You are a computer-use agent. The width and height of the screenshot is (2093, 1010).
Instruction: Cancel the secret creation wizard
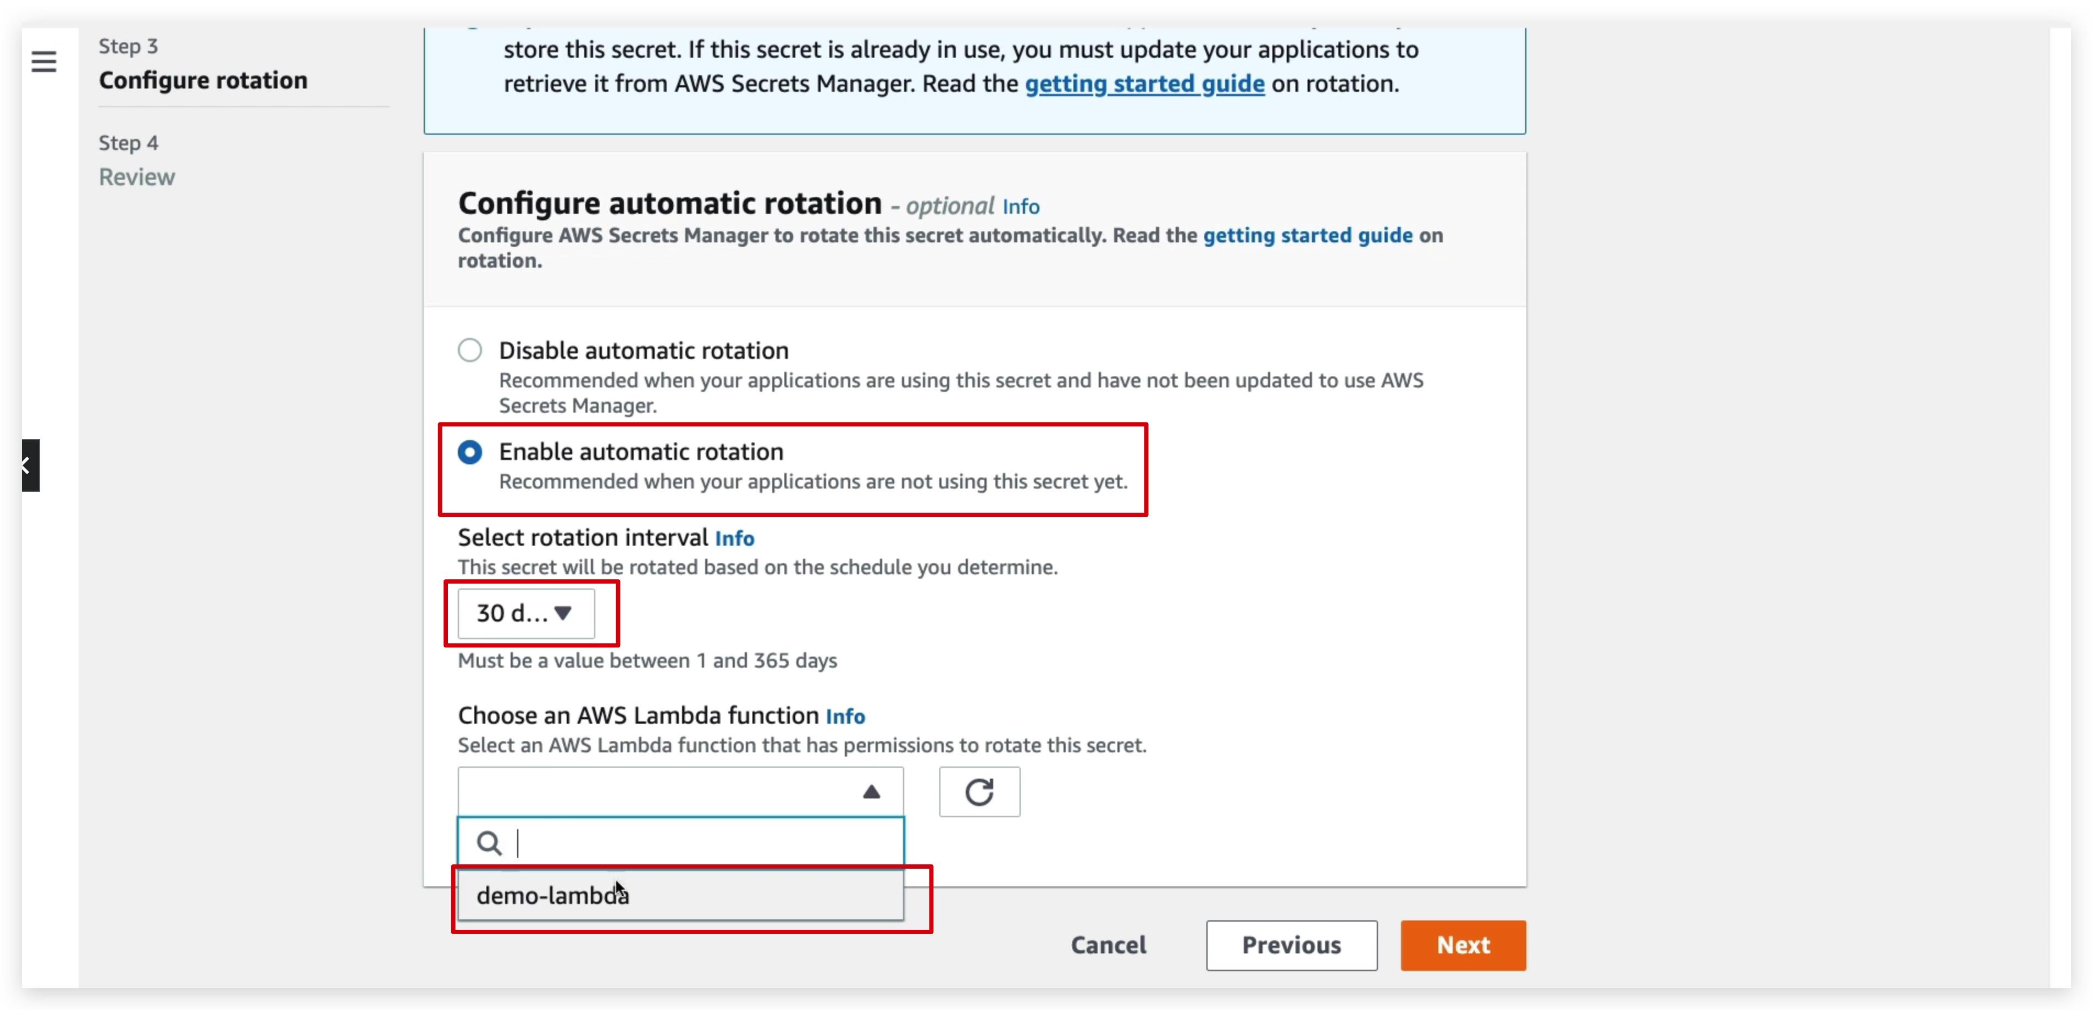[x=1108, y=945]
